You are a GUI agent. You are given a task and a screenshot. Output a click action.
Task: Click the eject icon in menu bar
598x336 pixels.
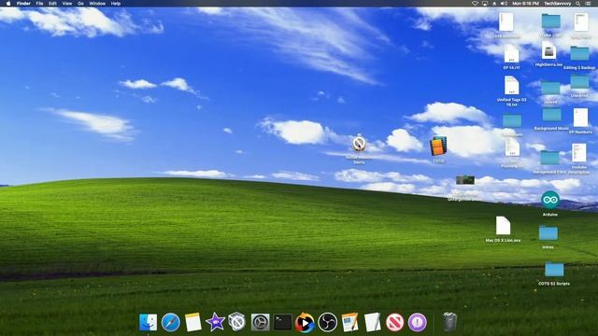click(494, 4)
